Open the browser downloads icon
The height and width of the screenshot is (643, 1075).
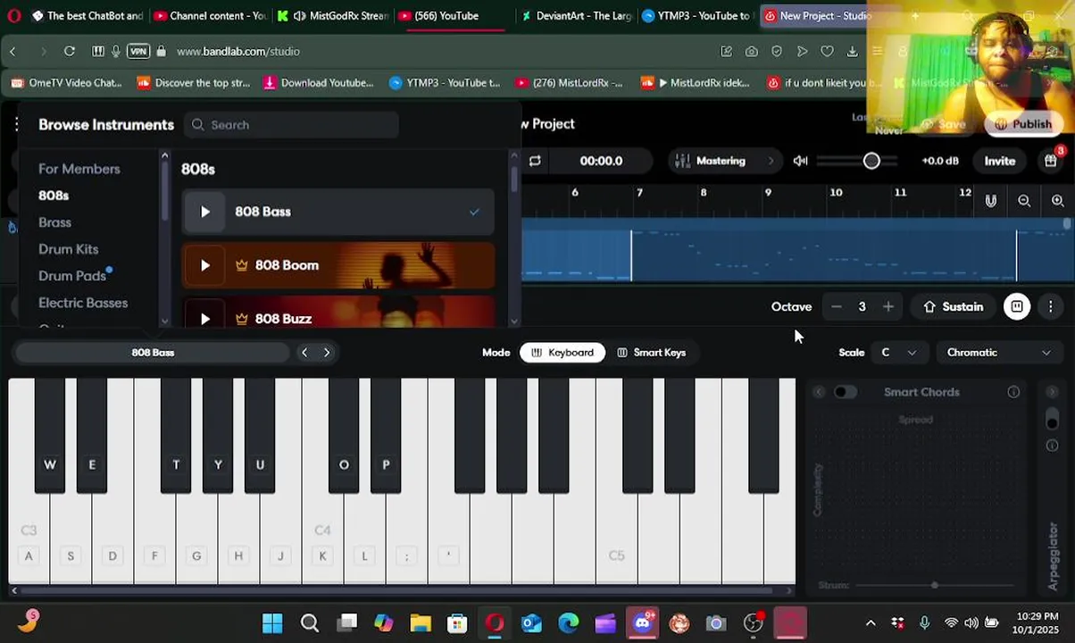pyautogui.click(x=852, y=51)
